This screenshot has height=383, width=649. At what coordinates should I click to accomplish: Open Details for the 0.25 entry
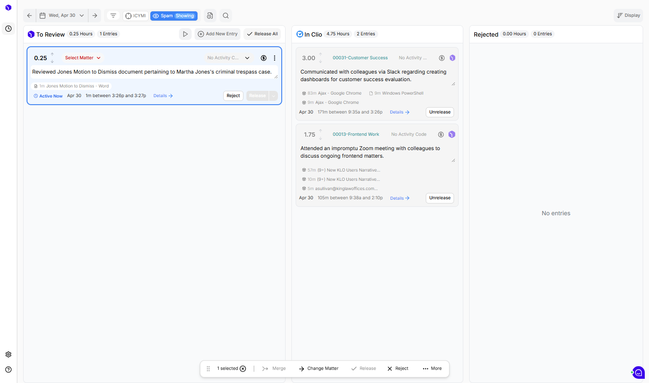pyautogui.click(x=163, y=96)
